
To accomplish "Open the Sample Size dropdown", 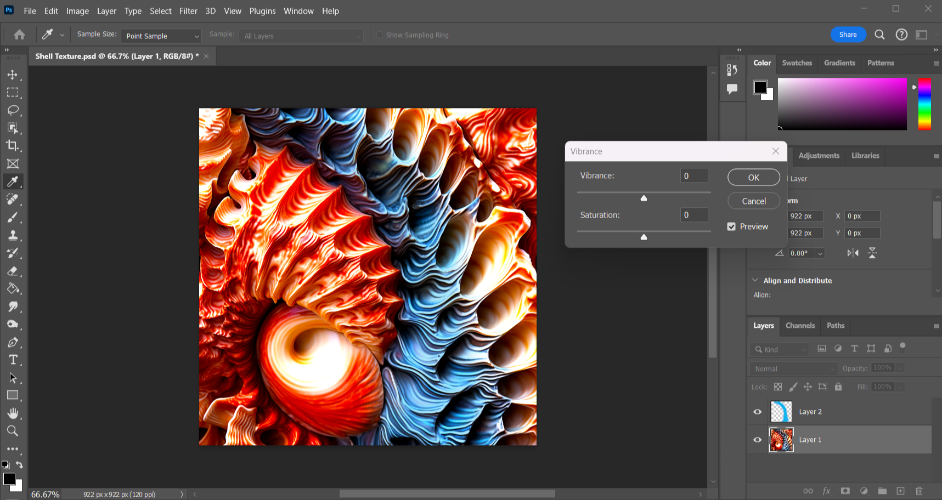I will pyautogui.click(x=161, y=36).
